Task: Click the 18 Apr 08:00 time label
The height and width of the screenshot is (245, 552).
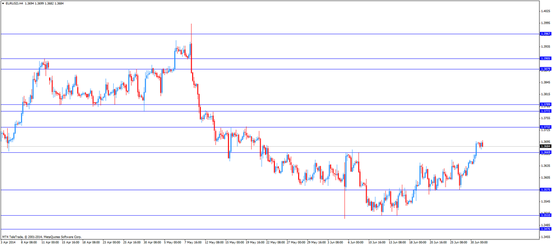Action: (91, 242)
